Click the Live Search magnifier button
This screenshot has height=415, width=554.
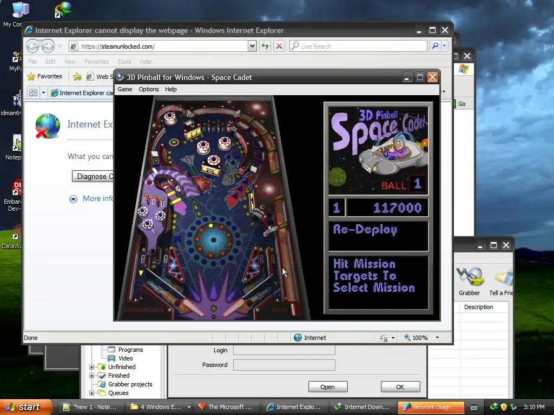click(436, 46)
